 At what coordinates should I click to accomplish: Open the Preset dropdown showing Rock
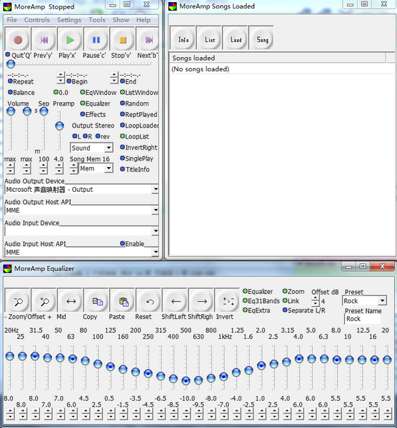(x=364, y=301)
